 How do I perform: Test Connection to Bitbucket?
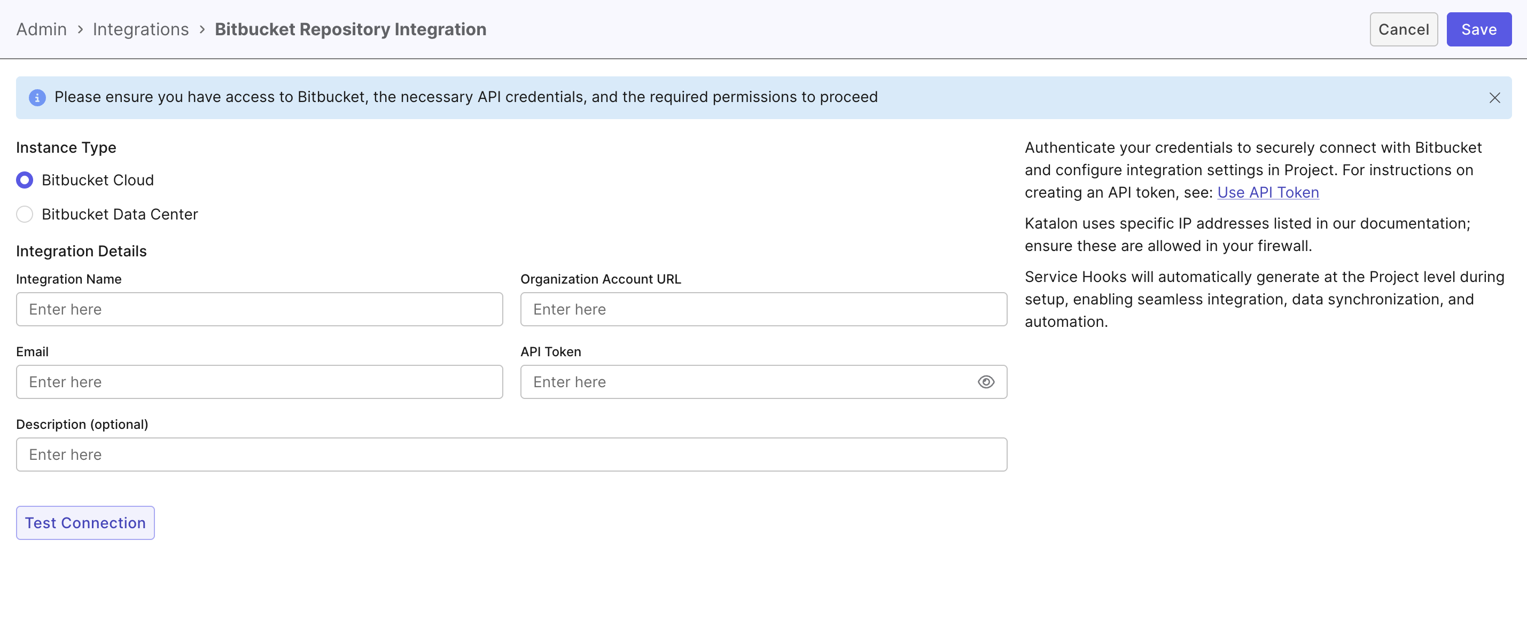(x=85, y=522)
